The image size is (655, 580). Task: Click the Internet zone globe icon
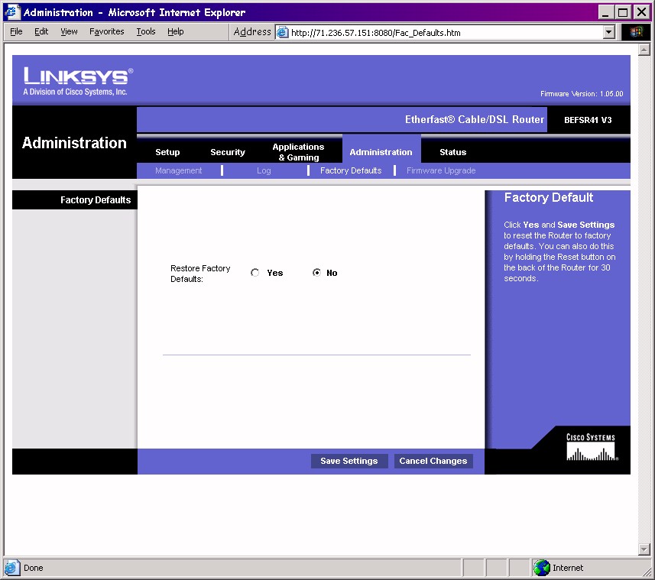tap(542, 568)
